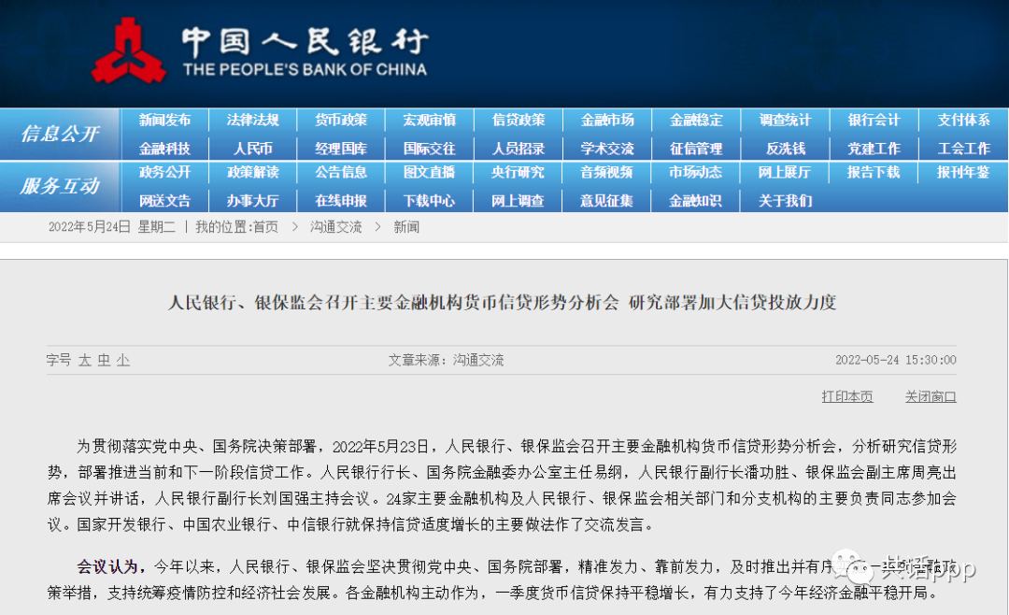This screenshot has width=1009, height=615.
Task: Open the 公告信息 page
Action: (341, 172)
